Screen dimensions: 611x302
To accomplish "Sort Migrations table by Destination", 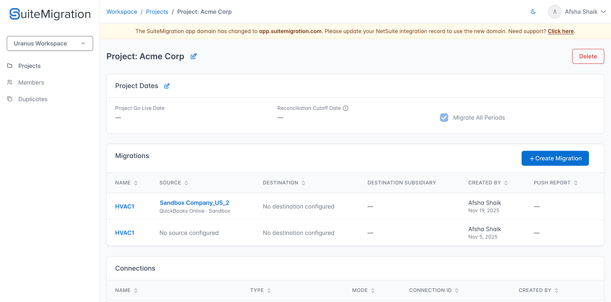I will [303, 183].
